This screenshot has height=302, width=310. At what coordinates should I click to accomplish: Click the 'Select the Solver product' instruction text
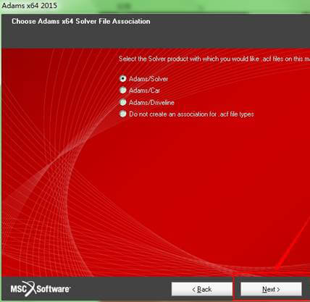click(x=214, y=59)
